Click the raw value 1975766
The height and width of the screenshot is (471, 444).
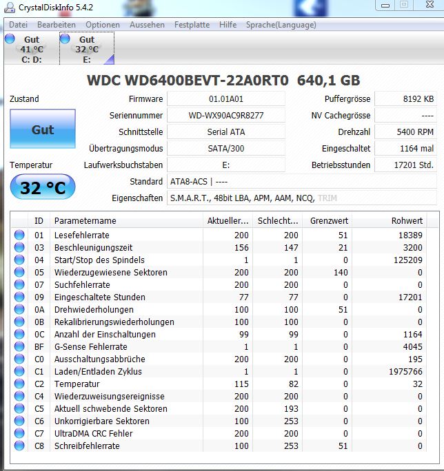(405, 371)
